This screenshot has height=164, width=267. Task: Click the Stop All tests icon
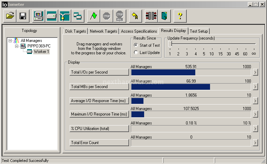(120, 16)
